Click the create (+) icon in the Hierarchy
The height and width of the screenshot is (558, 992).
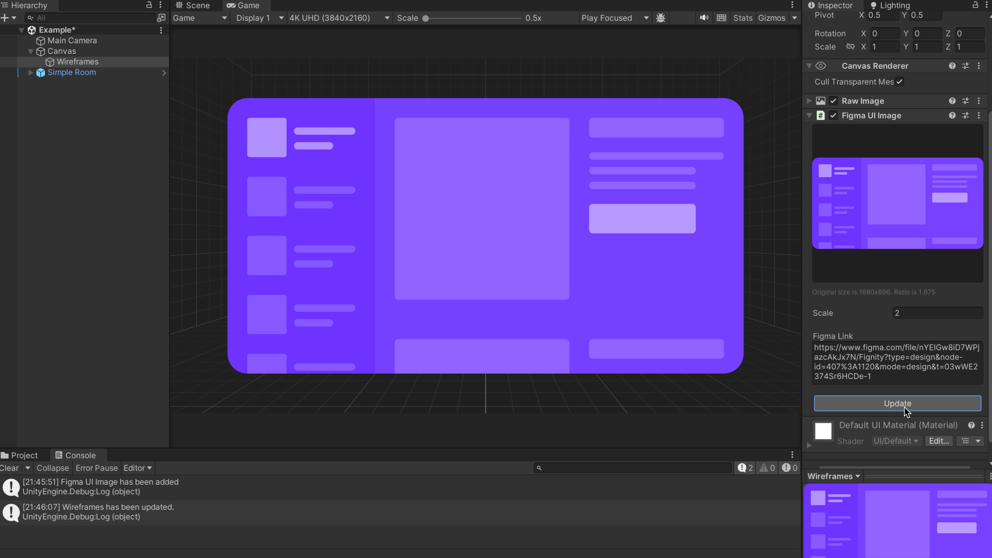tap(5, 17)
